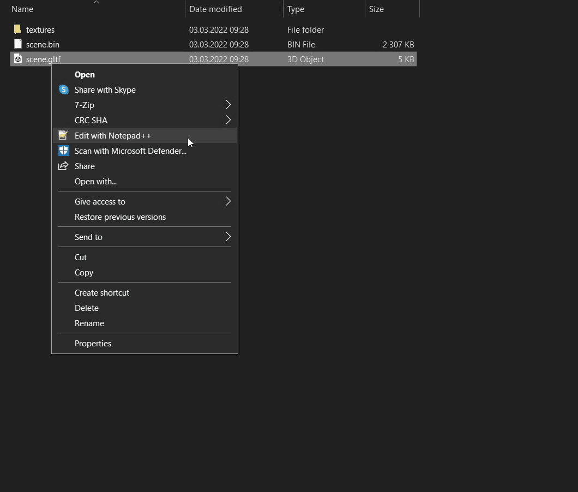Screen dimensions: 578x492
Task: Select Open with... menu entry
Action: 95,182
